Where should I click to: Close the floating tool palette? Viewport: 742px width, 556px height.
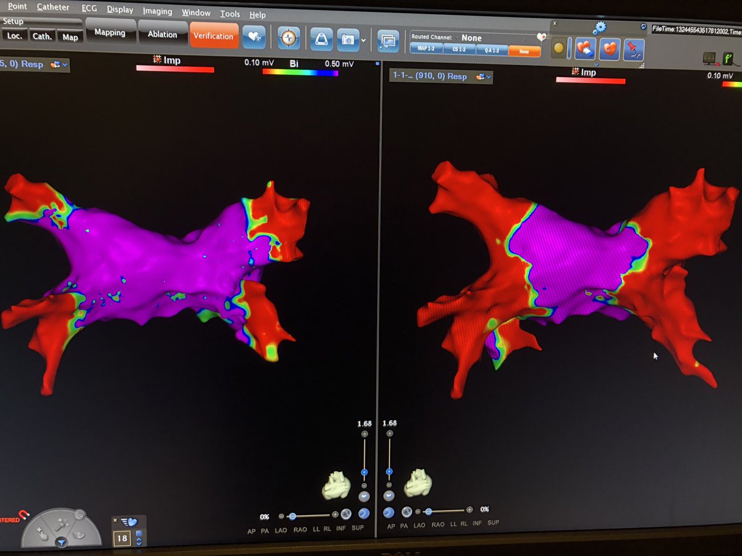[x=555, y=23]
